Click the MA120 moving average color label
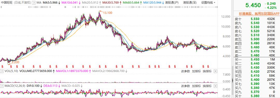This screenshot has height=98, width=280. click(152, 3)
